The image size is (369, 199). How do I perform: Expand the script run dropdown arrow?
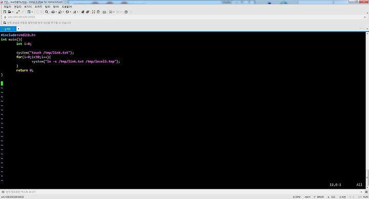tap(114, 12)
